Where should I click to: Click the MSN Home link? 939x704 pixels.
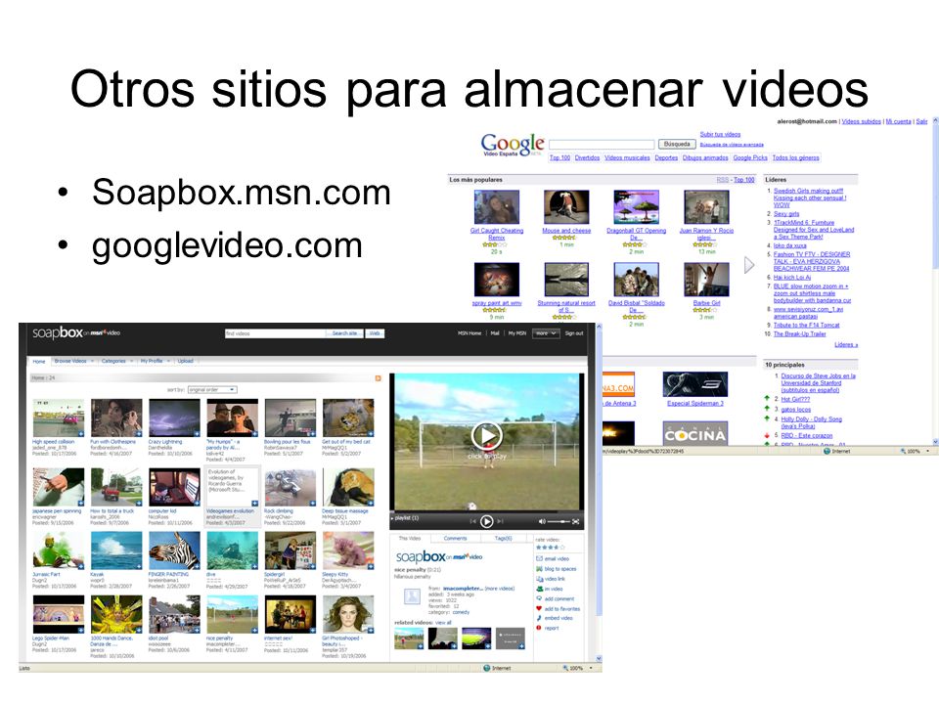pos(469,332)
